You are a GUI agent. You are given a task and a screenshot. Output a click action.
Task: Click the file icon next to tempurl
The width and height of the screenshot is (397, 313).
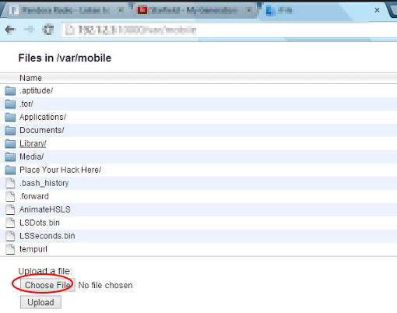click(10, 249)
